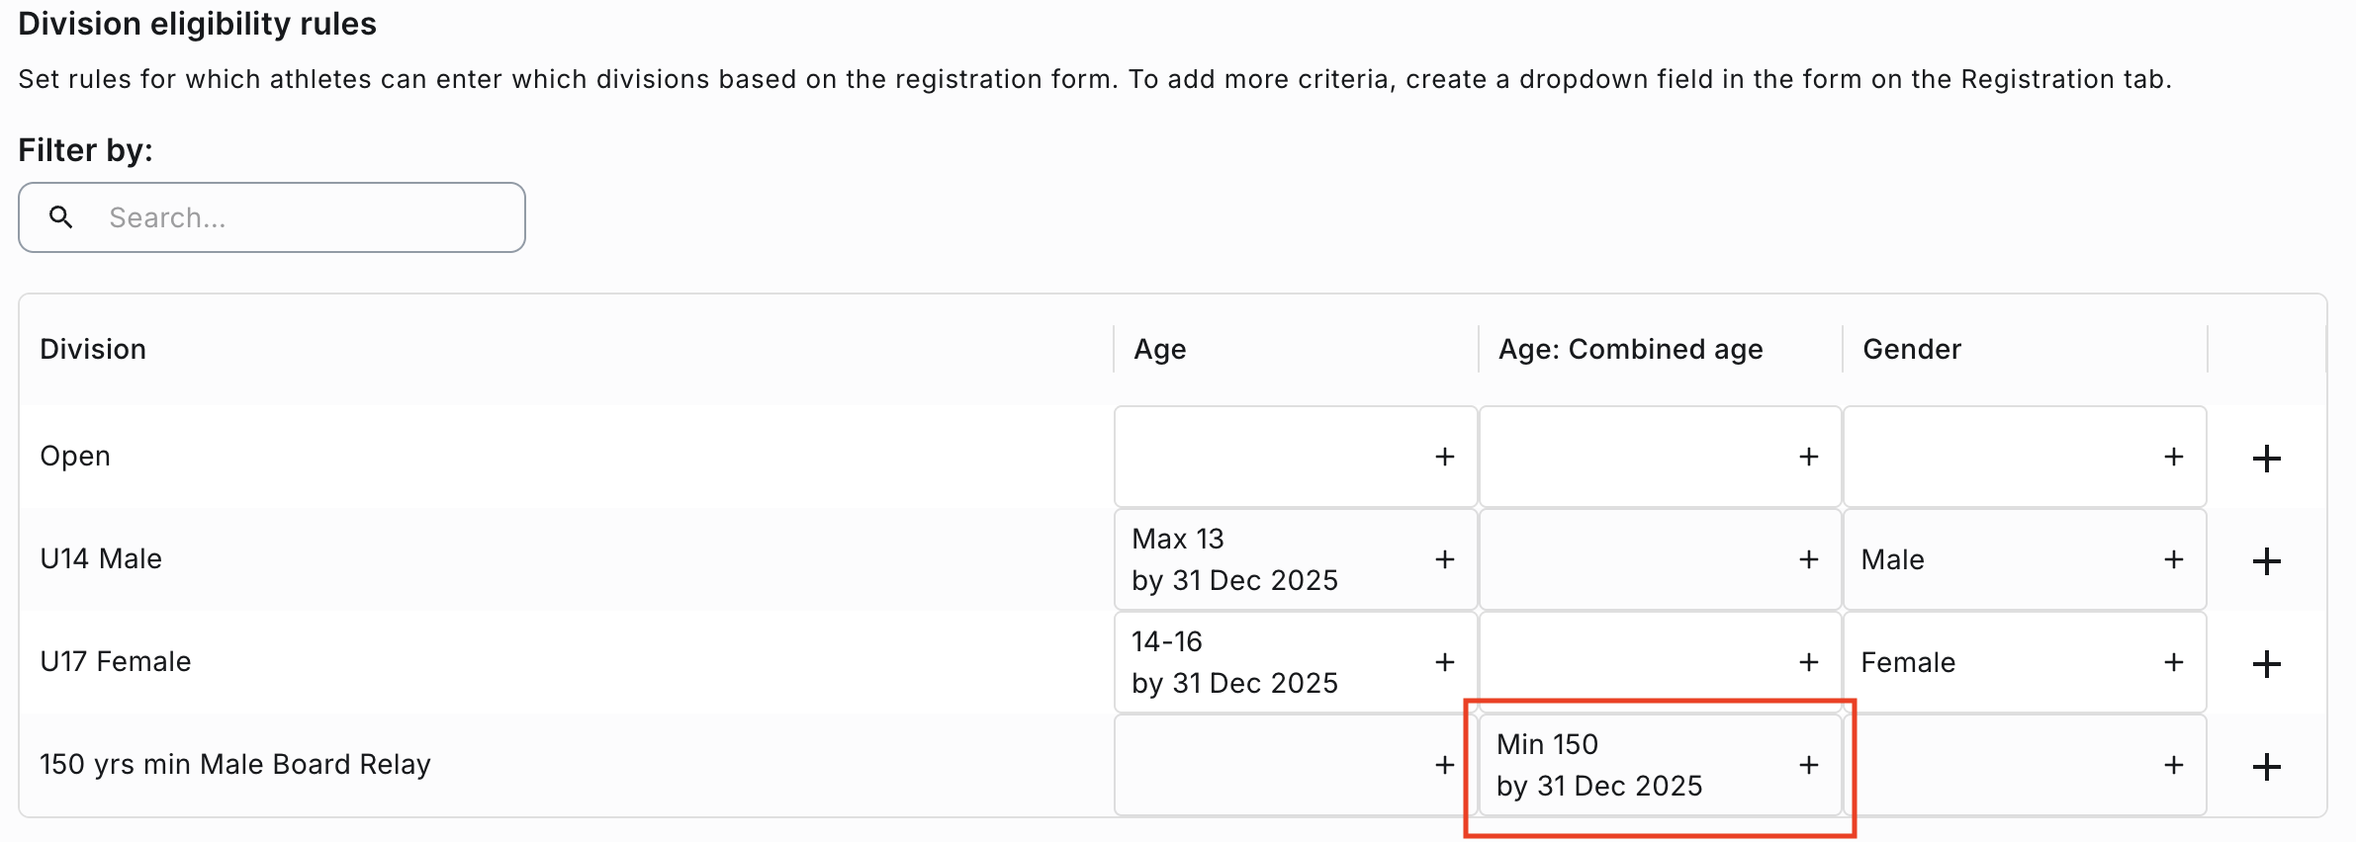The image size is (2356, 842).
Task: Add a new rule column for Open division row
Action: pyautogui.click(x=2266, y=457)
